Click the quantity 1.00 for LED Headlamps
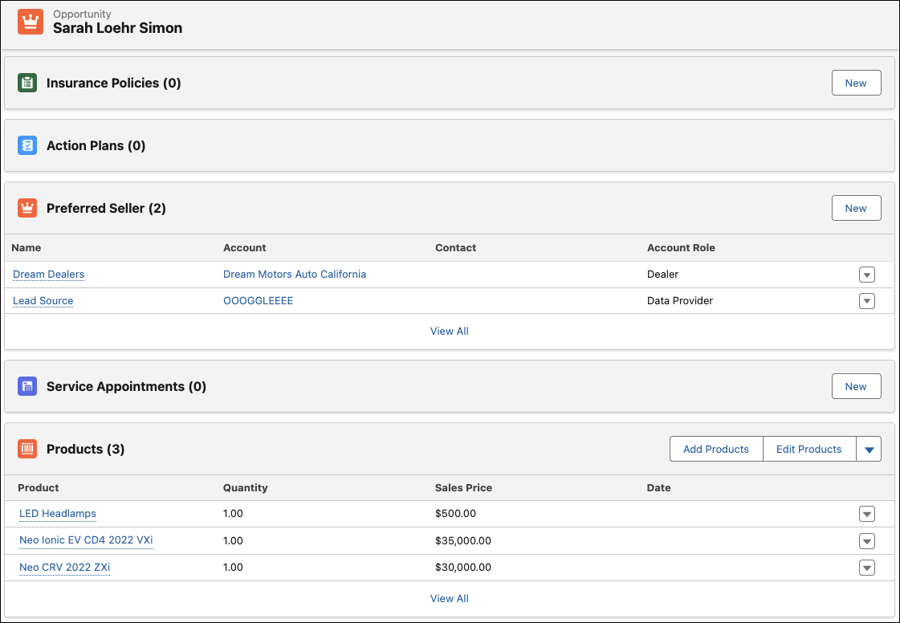The width and height of the screenshot is (900, 623). click(x=233, y=514)
